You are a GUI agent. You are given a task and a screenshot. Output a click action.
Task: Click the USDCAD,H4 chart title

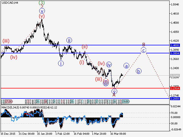click(x=10, y=3)
